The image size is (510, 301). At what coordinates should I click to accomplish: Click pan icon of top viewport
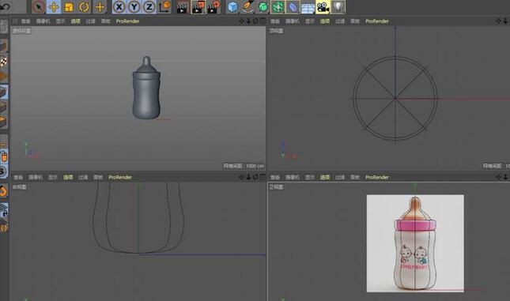click(499, 21)
